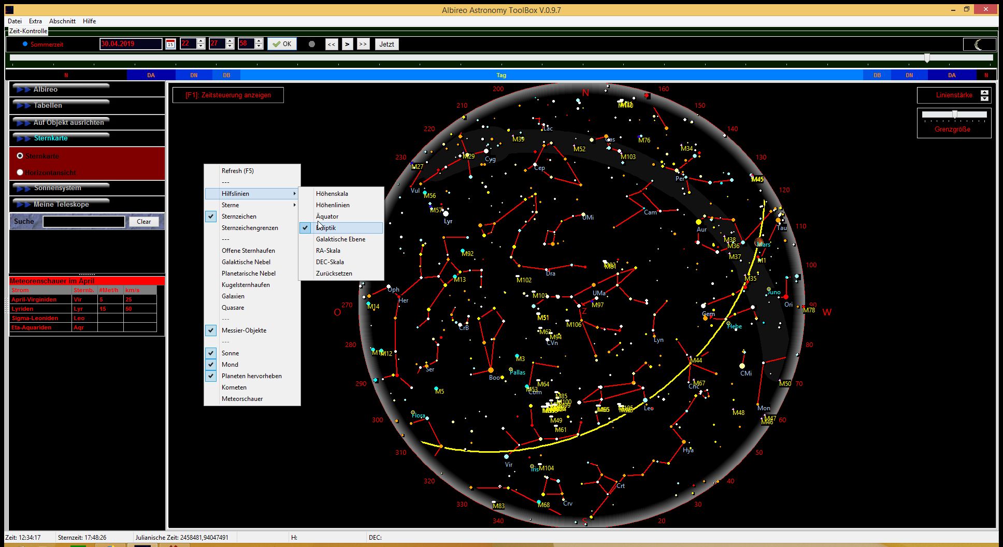
Task: Open the calendar date picker icon
Action: tap(170, 44)
